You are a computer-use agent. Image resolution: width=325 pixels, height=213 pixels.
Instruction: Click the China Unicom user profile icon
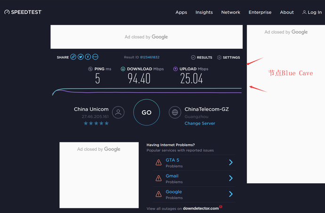coord(119,112)
